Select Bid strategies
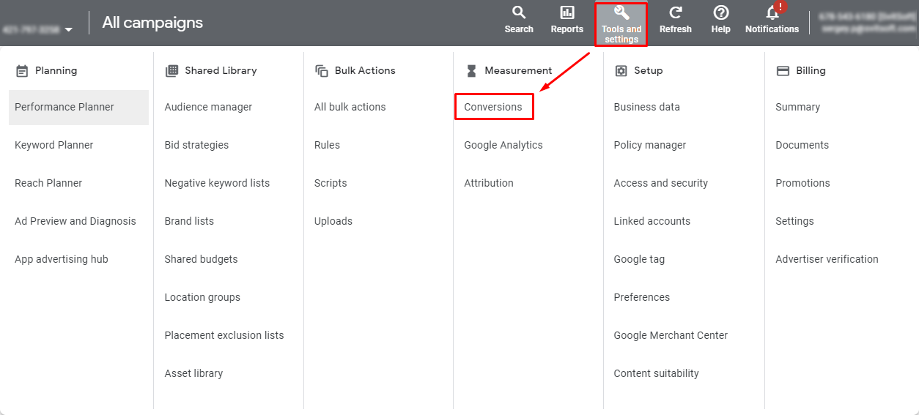This screenshot has height=415, width=919. (x=196, y=145)
